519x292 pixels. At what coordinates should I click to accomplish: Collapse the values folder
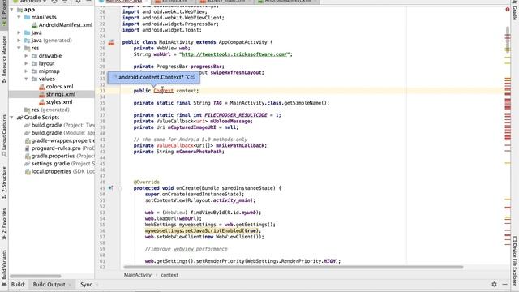27,79
